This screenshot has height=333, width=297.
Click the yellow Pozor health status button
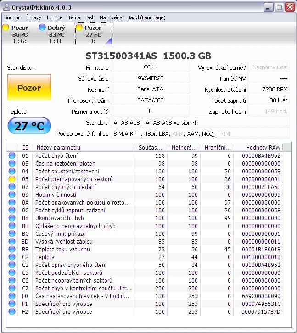point(29,88)
